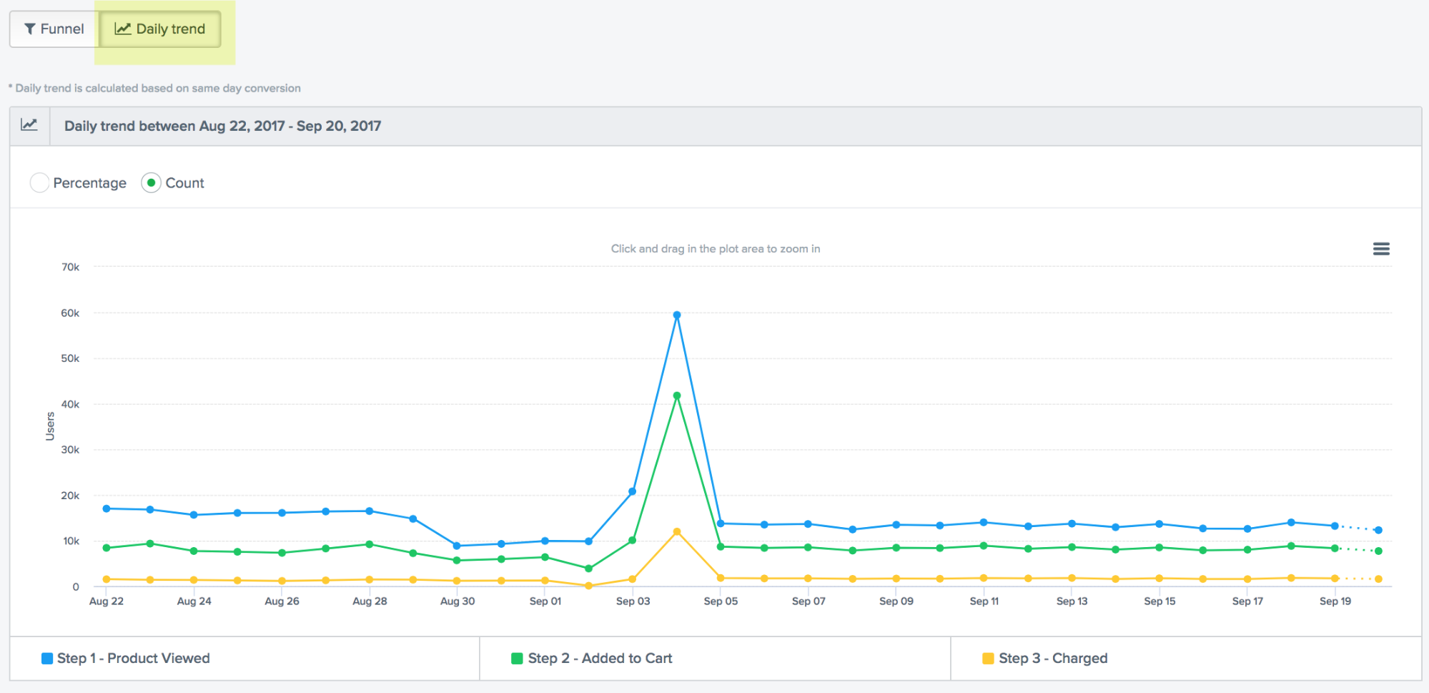1429x693 pixels.
Task: Click the 'Sep 05' x-axis label
Action: click(721, 601)
